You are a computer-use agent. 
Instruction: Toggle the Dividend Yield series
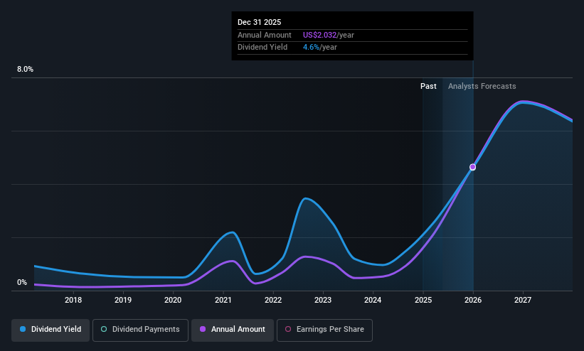pyautogui.click(x=51, y=330)
